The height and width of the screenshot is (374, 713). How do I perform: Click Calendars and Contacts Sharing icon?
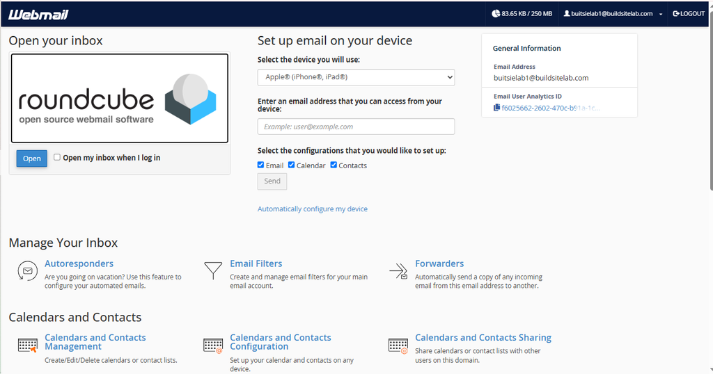398,345
